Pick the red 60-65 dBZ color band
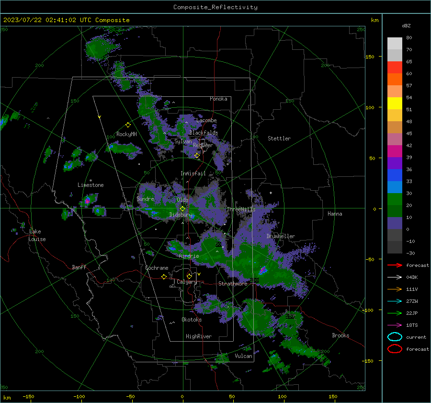Image resolution: width=431 pixels, height=403 pixels. [x=395, y=68]
